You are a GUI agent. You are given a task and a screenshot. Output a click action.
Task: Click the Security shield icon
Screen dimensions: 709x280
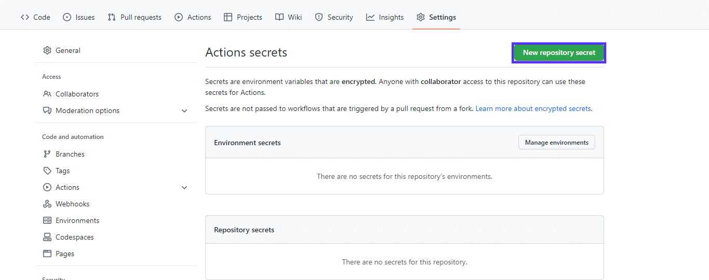pos(319,17)
